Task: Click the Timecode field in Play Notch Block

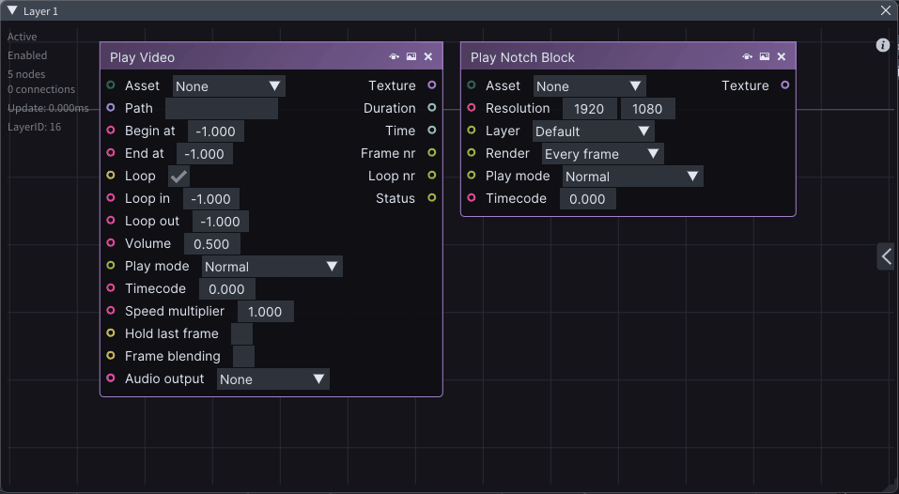Action: (x=588, y=199)
